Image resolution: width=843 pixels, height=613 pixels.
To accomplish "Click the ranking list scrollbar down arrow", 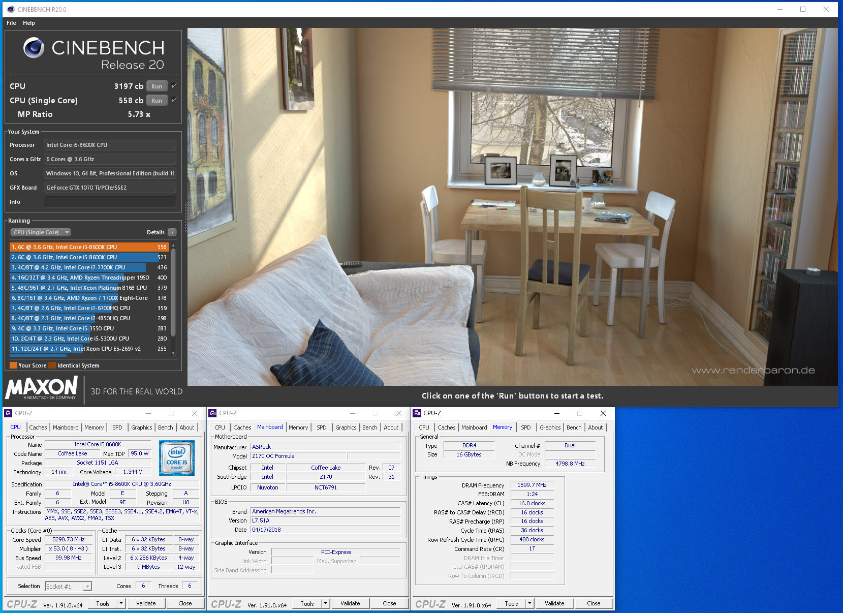I will click(173, 353).
